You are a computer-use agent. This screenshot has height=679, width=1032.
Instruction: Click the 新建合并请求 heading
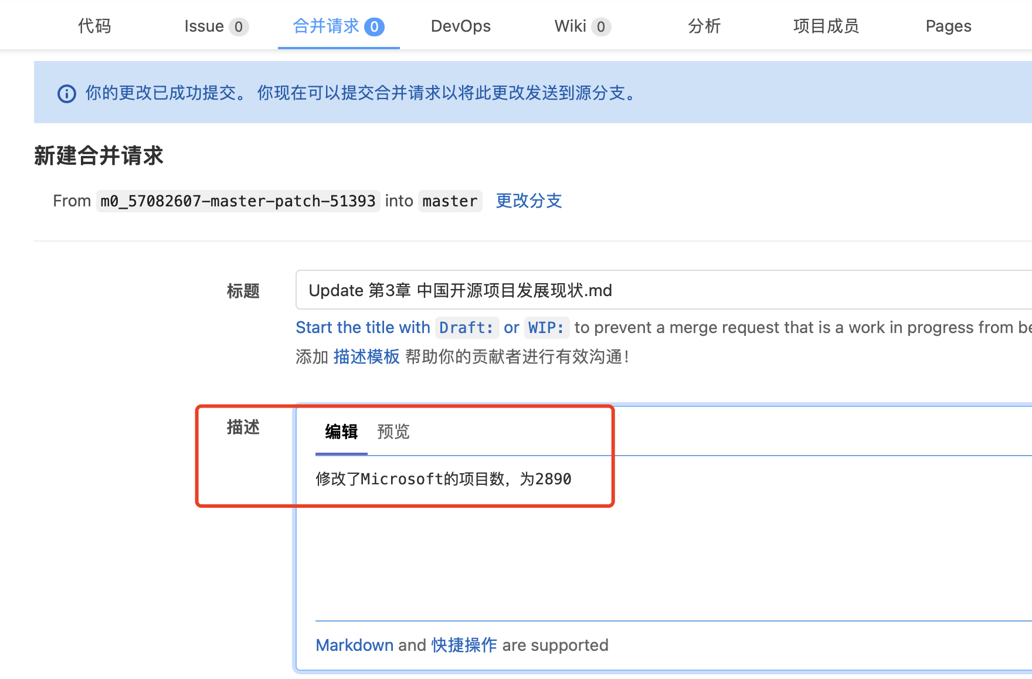coord(99,155)
